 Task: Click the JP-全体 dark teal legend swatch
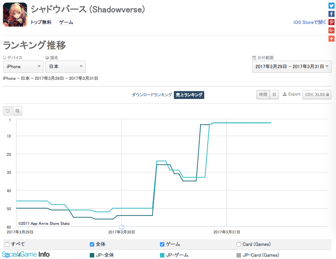click(92, 255)
